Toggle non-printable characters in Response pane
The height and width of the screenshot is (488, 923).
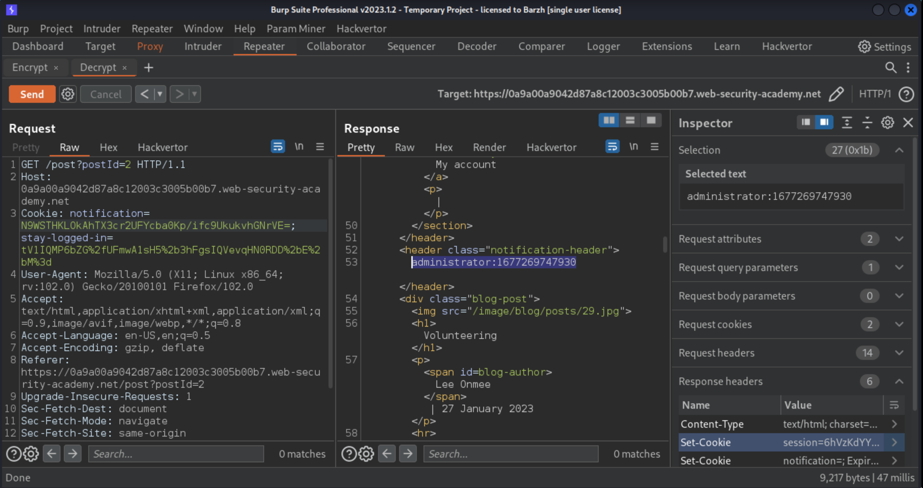(x=634, y=146)
